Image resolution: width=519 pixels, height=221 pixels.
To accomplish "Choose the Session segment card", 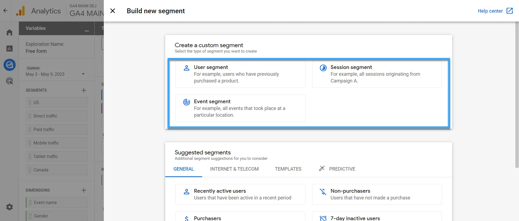I will click(377, 74).
